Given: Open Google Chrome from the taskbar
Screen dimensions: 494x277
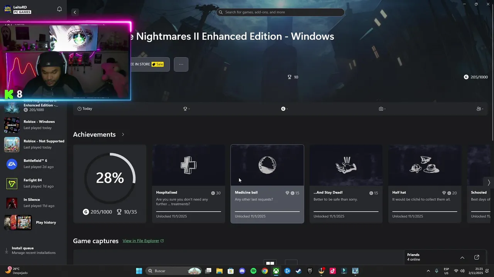Looking at the screenshot, I should point(264,271).
